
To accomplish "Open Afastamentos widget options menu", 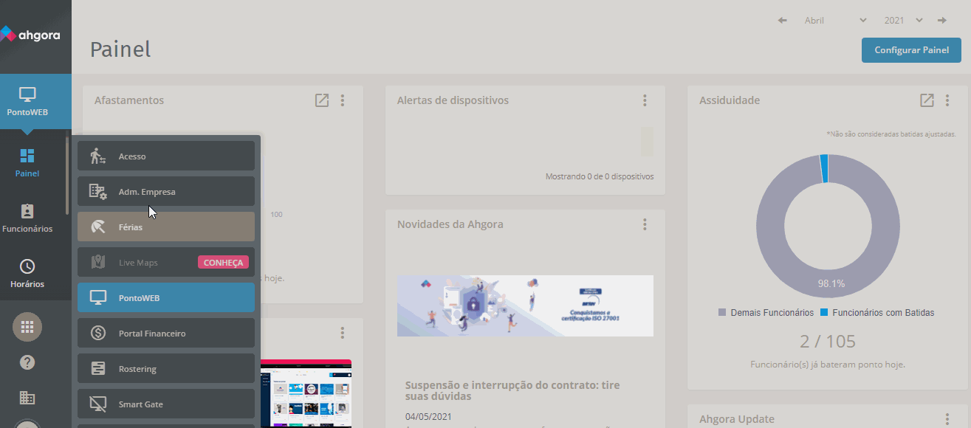I will (343, 100).
